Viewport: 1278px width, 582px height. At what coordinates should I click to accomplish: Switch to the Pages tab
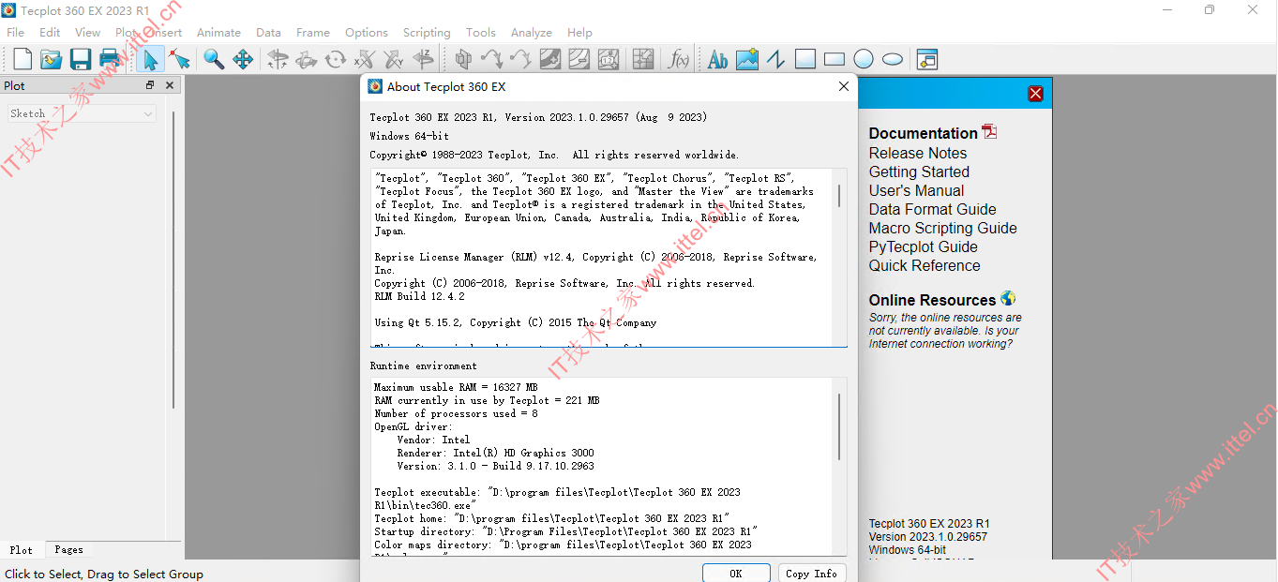pyautogui.click(x=68, y=550)
